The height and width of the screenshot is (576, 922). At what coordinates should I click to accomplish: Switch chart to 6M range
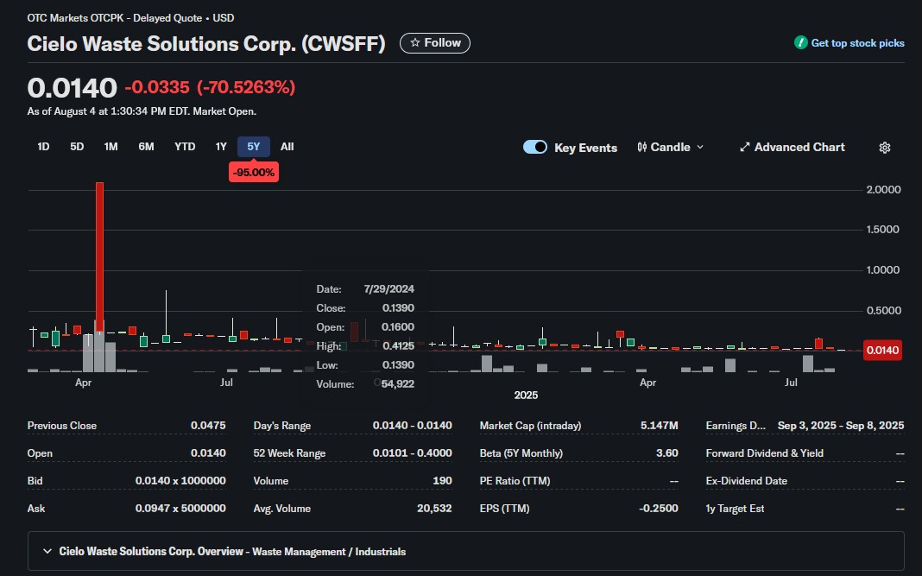(147, 147)
